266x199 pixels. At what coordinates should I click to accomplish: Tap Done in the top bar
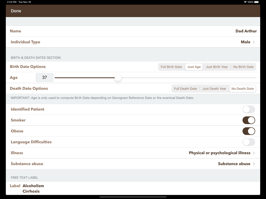point(16,11)
